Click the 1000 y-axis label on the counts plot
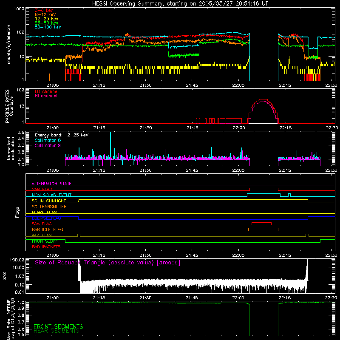The image size is (340, 340). [x=19, y=9]
